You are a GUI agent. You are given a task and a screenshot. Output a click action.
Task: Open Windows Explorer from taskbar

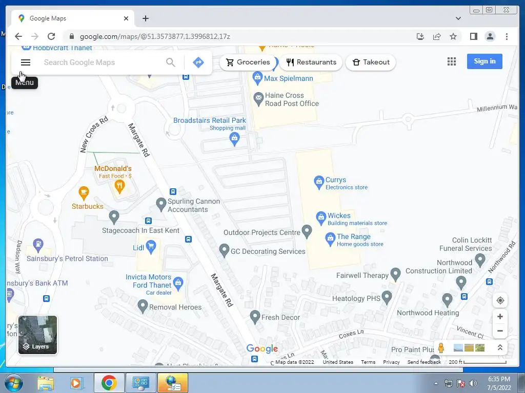[45, 383]
